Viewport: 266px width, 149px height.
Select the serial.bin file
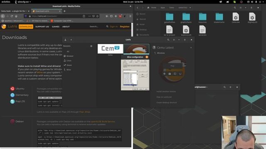202,31
